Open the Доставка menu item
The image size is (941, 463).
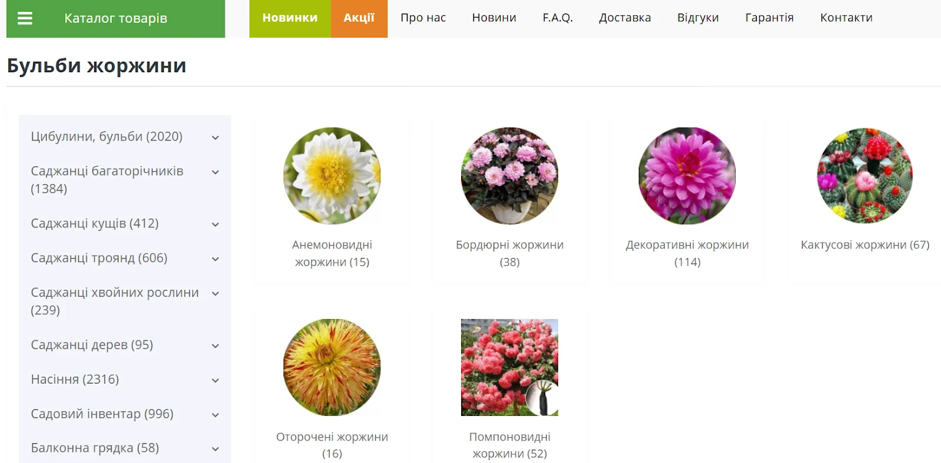click(625, 18)
